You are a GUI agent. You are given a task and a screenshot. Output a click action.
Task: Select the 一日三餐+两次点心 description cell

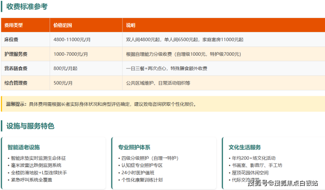point(166,68)
